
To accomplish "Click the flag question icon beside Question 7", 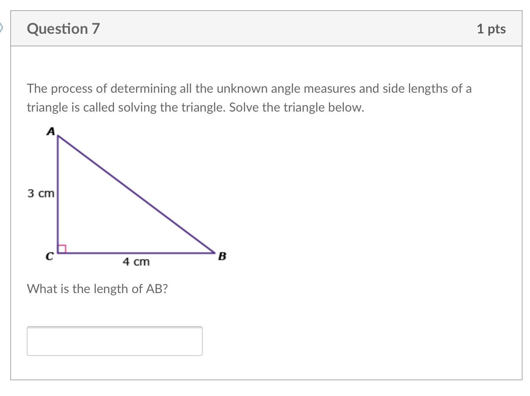I will (2, 27).
